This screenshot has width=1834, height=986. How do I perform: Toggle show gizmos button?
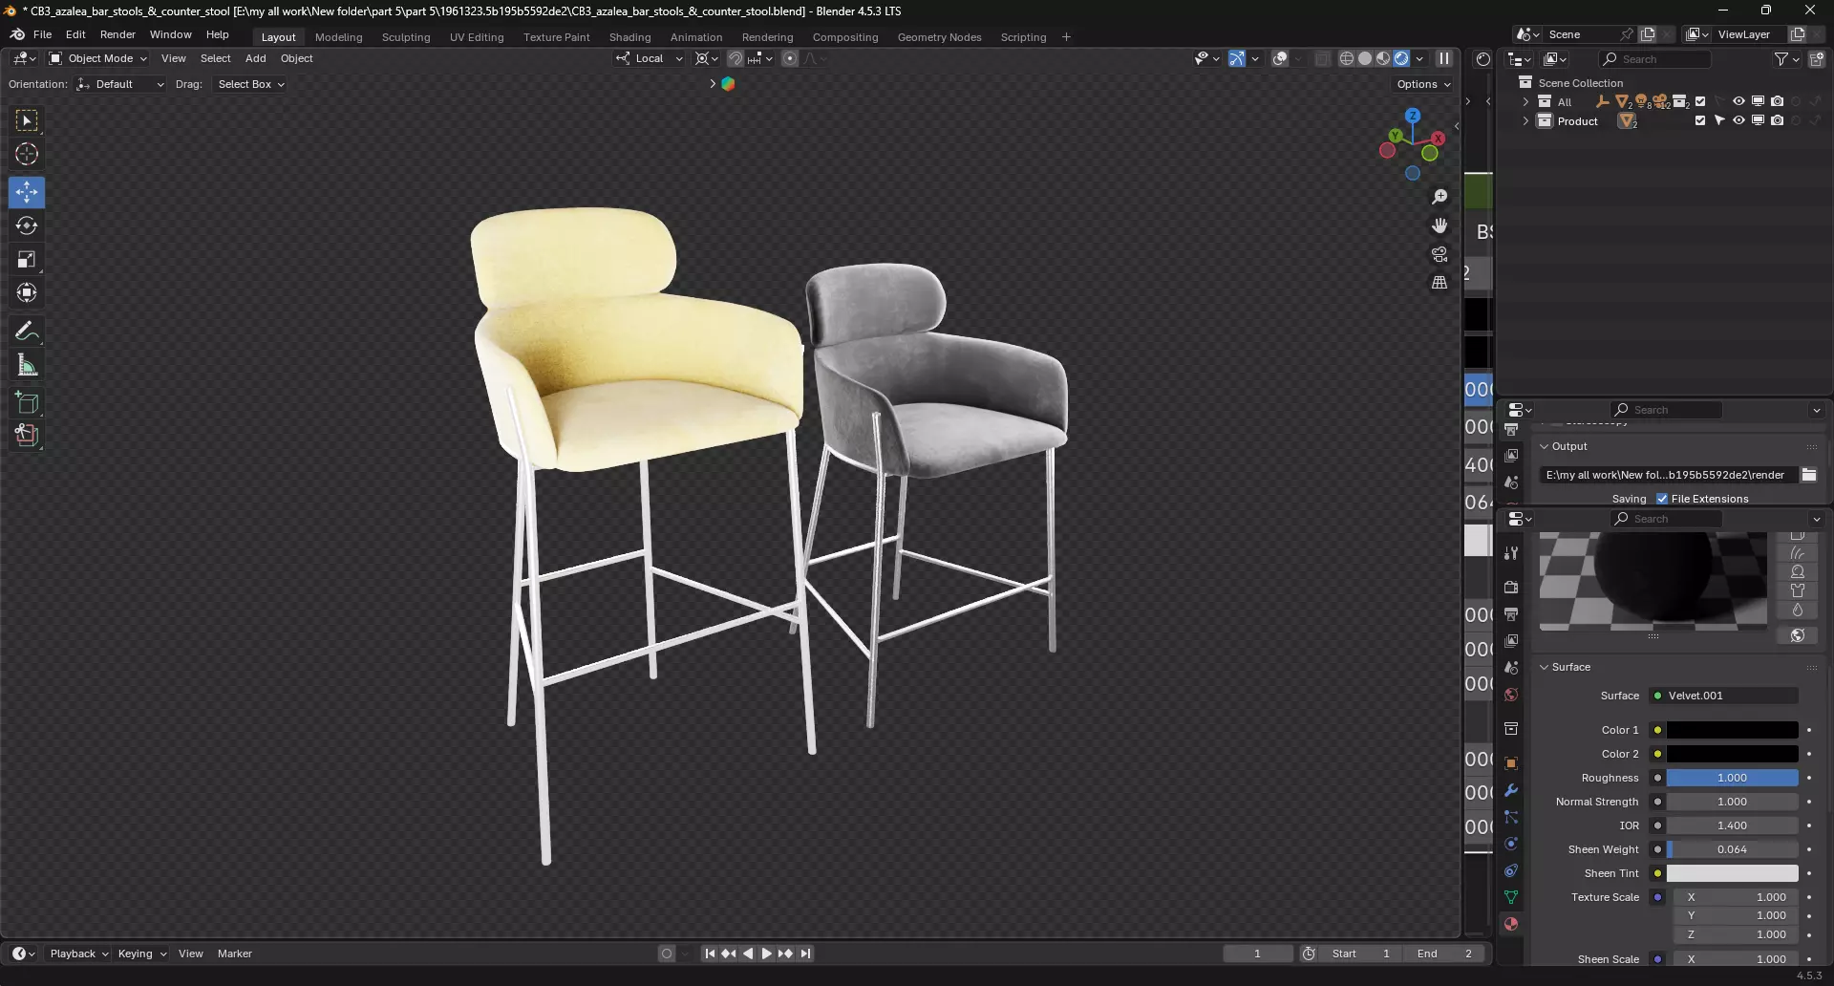pyautogui.click(x=1236, y=58)
